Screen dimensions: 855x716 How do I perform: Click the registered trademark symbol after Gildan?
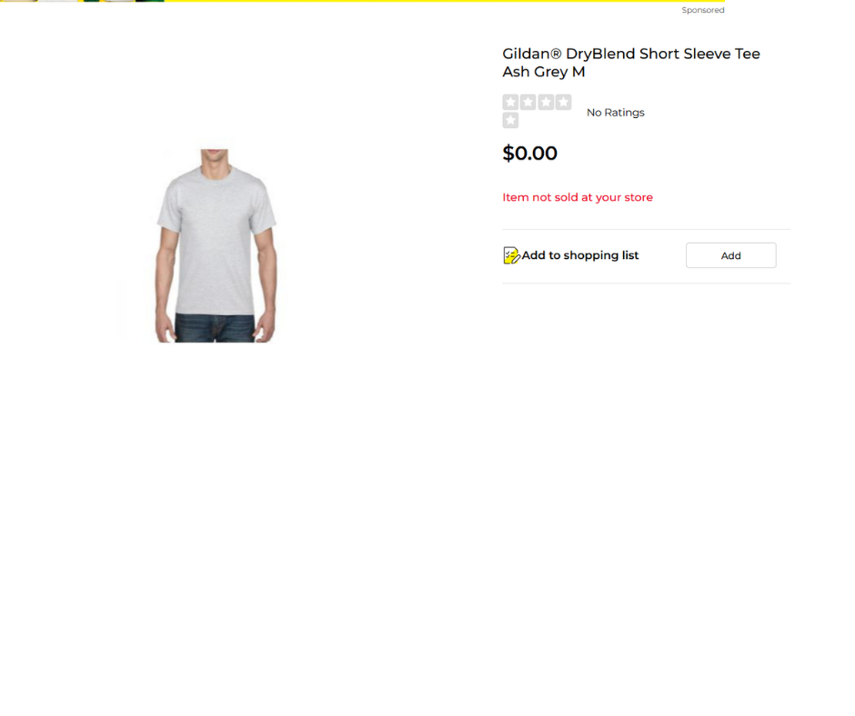pyautogui.click(x=555, y=54)
